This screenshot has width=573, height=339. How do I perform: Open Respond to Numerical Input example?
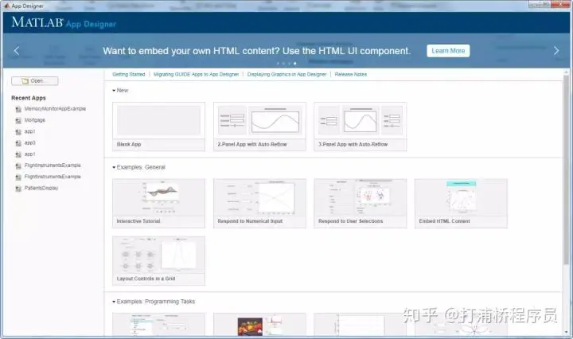point(259,203)
